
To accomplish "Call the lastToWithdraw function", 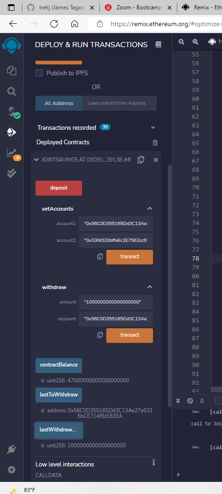I will (59, 395).
